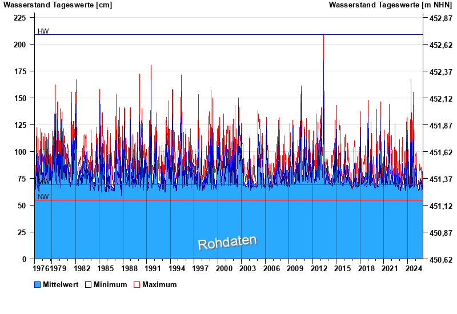Click the NW label at the red line
The image size is (457, 314).
(x=43, y=197)
